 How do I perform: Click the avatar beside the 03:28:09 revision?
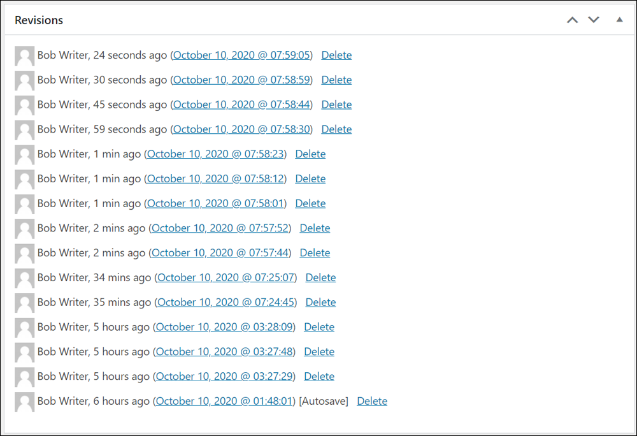point(24,328)
